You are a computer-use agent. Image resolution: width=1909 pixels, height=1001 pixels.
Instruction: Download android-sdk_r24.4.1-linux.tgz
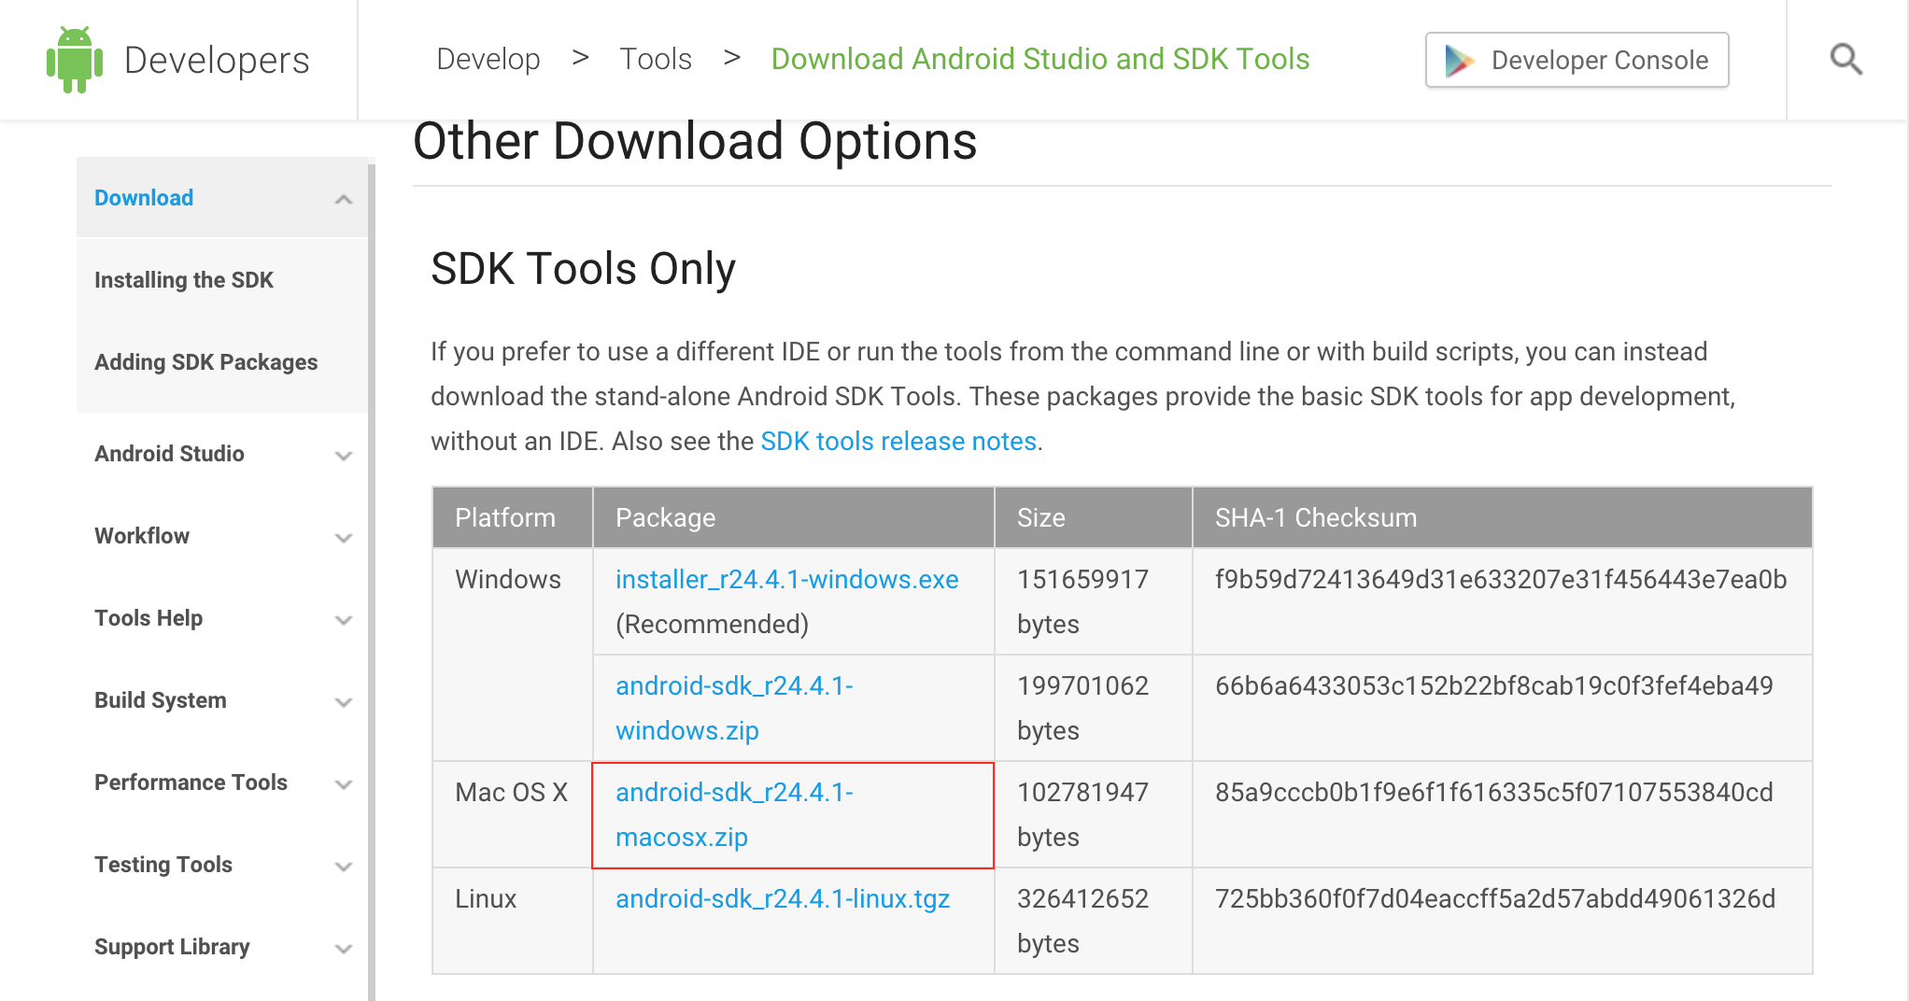point(783,898)
